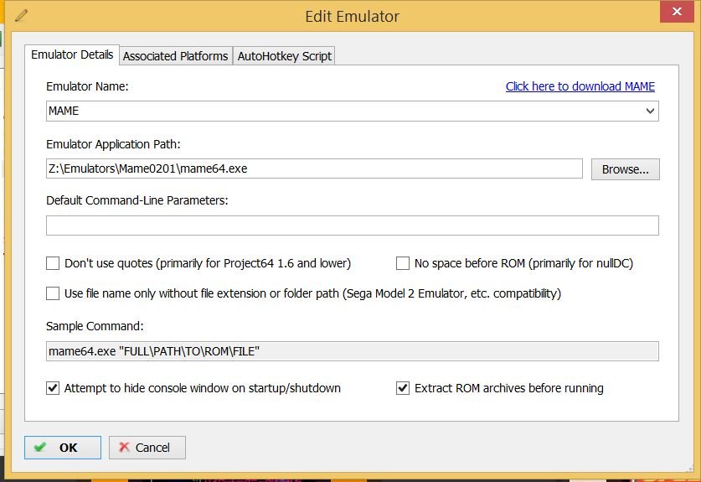Open the AutoHotkey Script tab
Viewport: 701px width, 482px height.
pyautogui.click(x=284, y=56)
